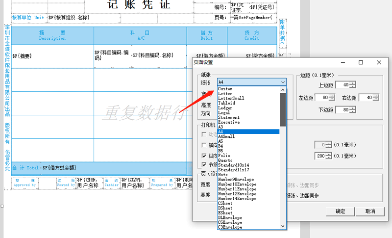Maximize the 页面设置 dialog
392x238 pixels.
pos(361,62)
